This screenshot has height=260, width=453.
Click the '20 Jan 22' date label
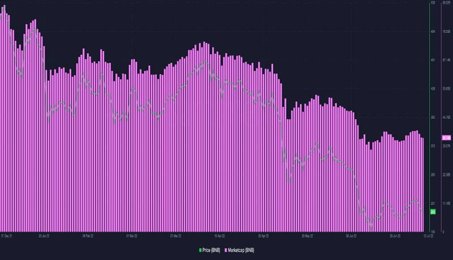(x=44, y=236)
